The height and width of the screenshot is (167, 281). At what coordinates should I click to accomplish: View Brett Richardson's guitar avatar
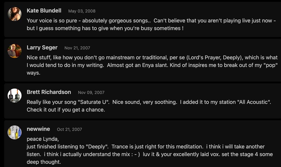(15, 95)
